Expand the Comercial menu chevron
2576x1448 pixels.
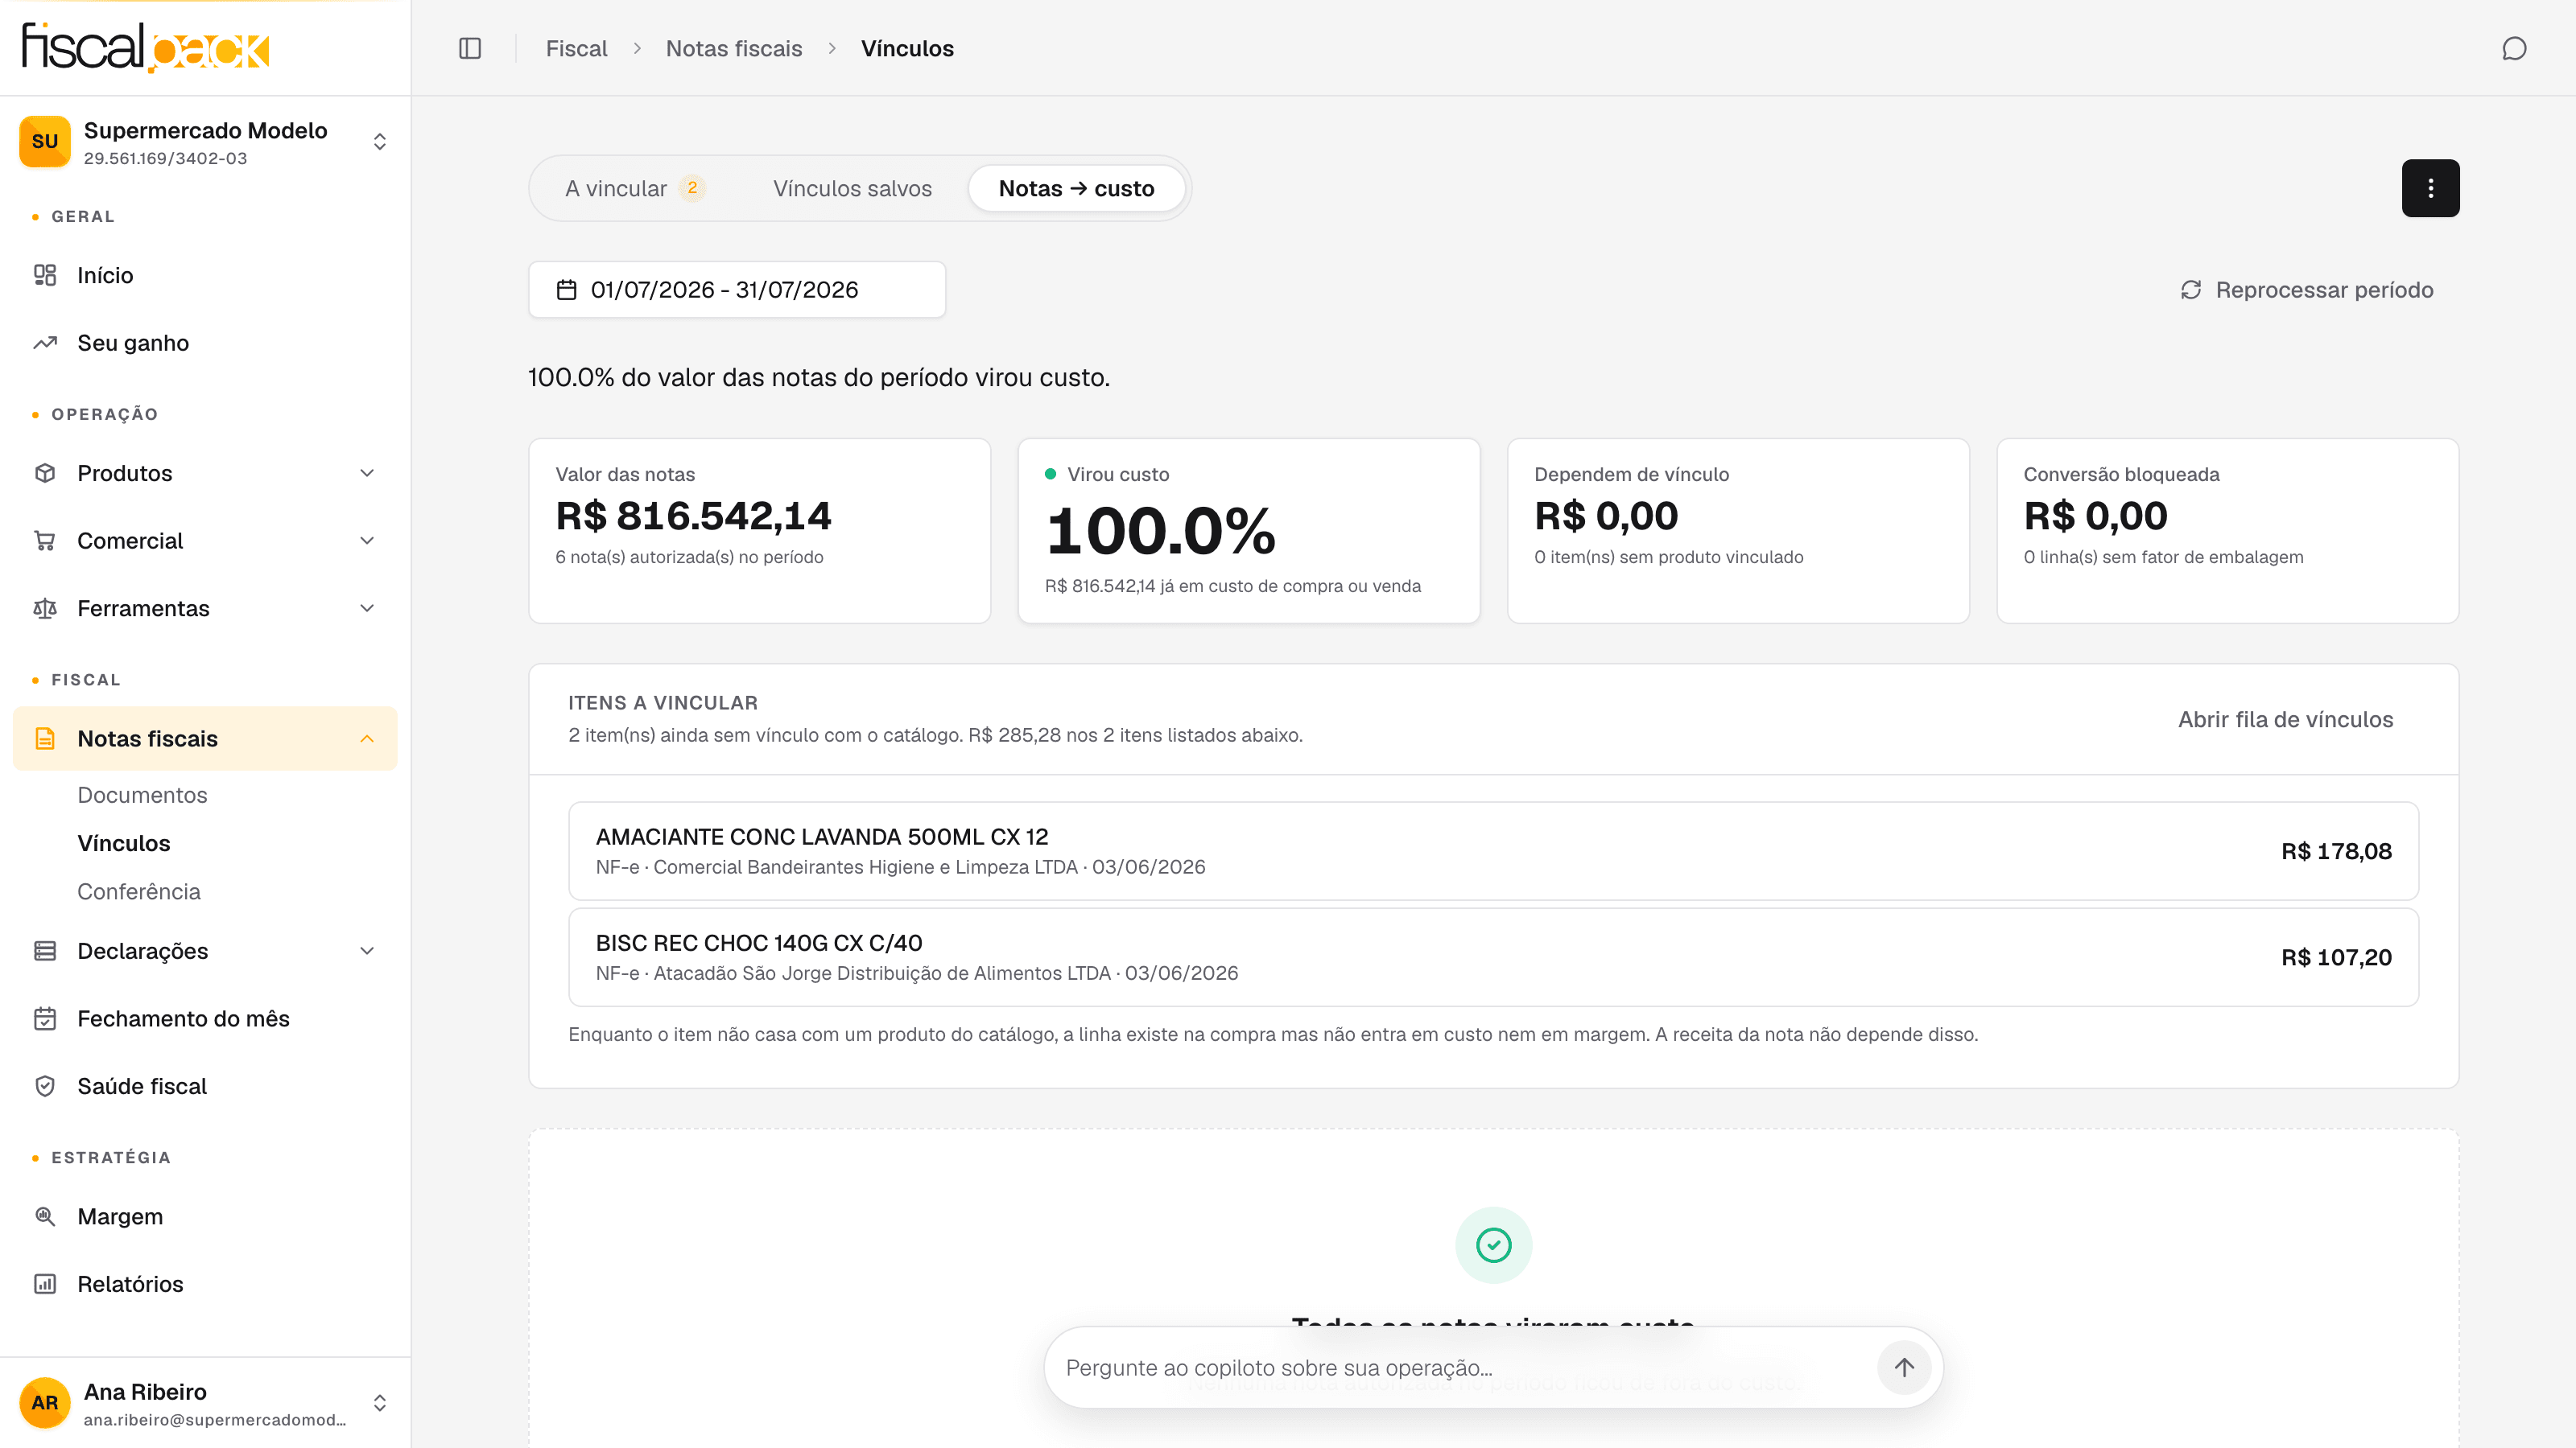pos(367,541)
